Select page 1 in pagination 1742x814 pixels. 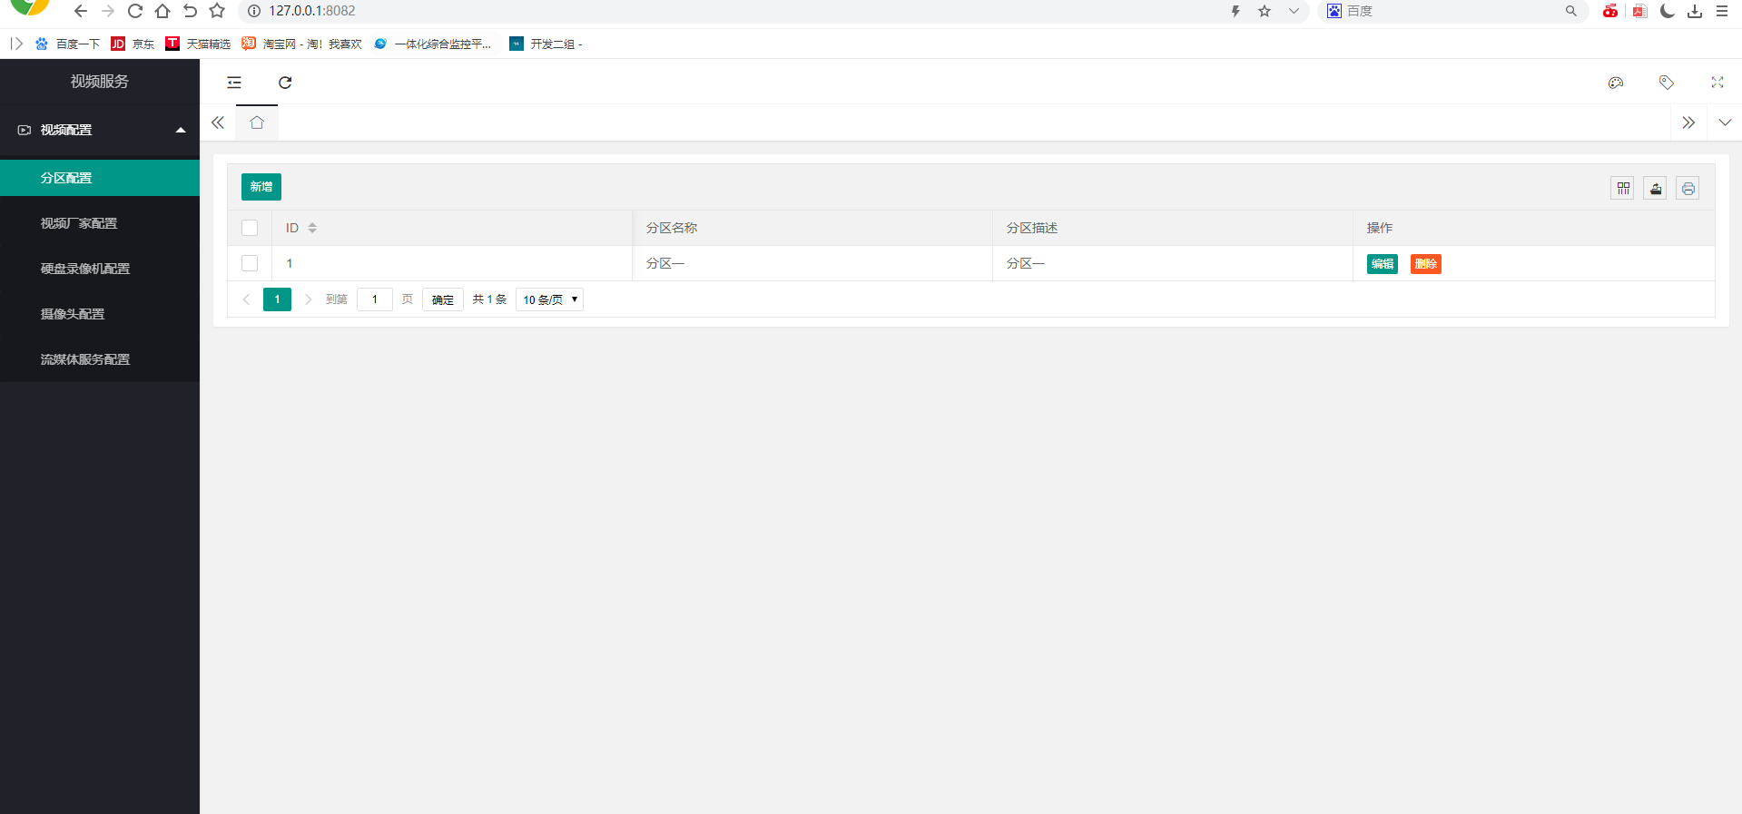tap(277, 299)
